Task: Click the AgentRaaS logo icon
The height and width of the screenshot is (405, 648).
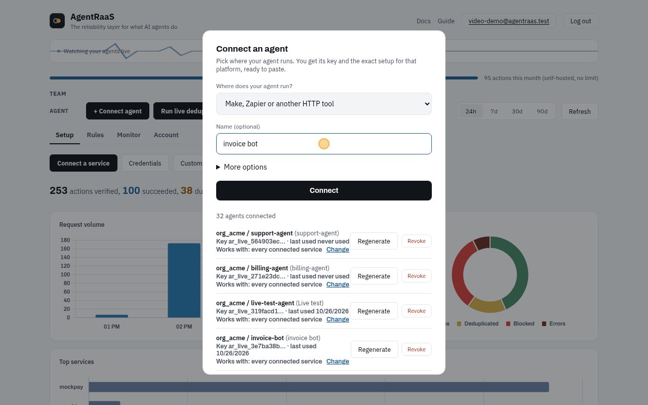Action: 57,21
